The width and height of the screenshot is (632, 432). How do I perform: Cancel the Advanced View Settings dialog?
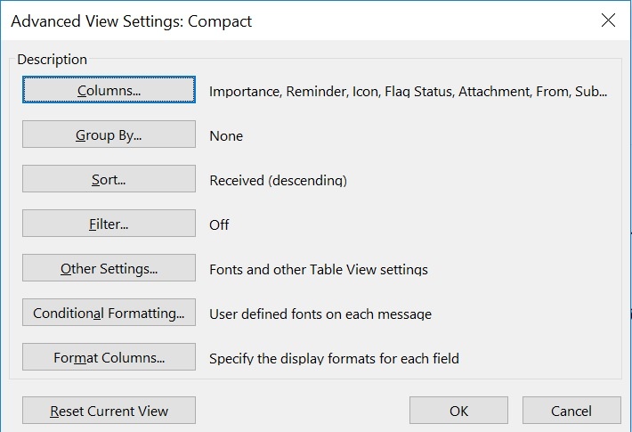pyautogui.click(x=571, y=411)
